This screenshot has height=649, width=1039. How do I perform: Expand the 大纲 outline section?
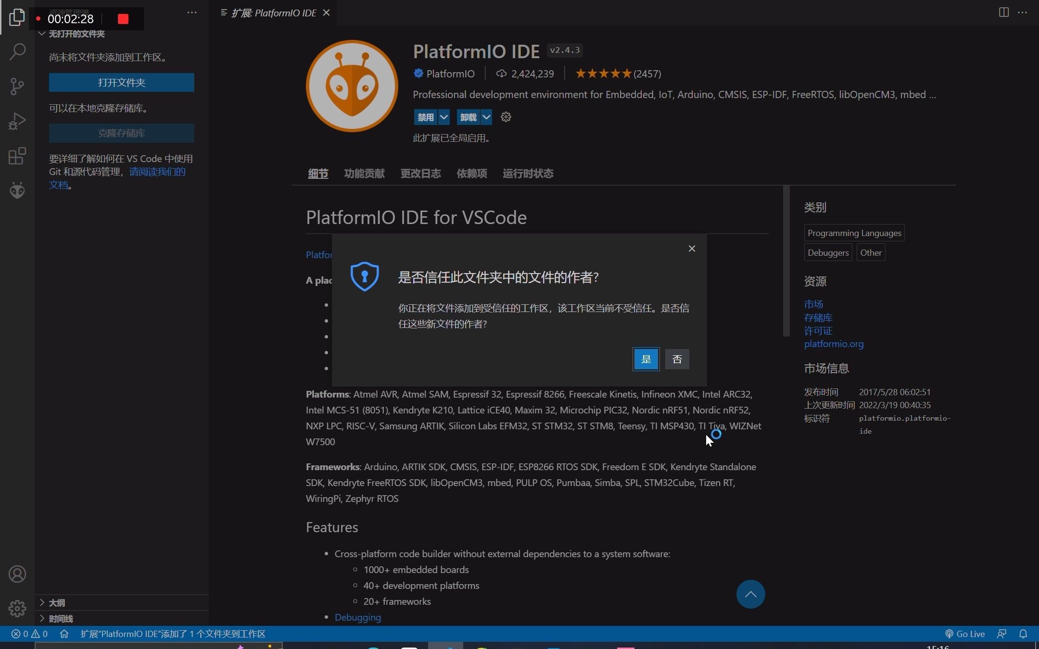pos(57,603)
